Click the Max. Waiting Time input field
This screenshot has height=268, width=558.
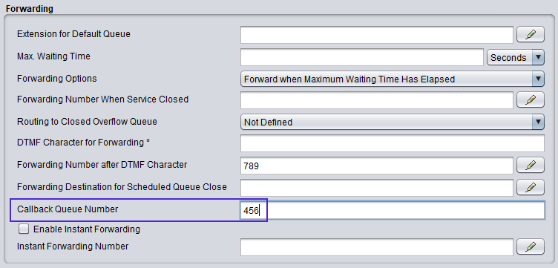click(362, 57)
